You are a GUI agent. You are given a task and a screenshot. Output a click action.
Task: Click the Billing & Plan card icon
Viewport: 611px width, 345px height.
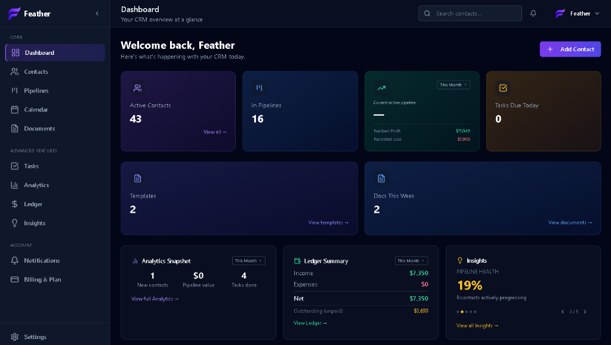tap(14, 279)
